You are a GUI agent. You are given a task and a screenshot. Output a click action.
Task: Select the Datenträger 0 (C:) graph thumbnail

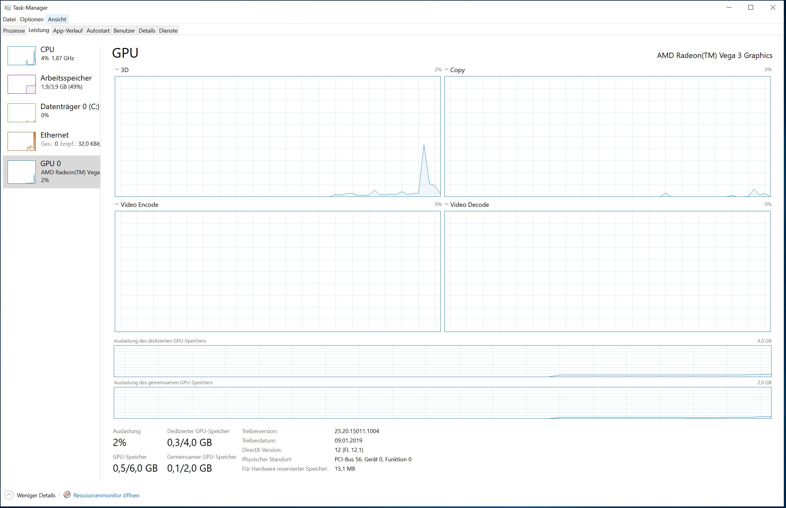click(x=21, y=113)
